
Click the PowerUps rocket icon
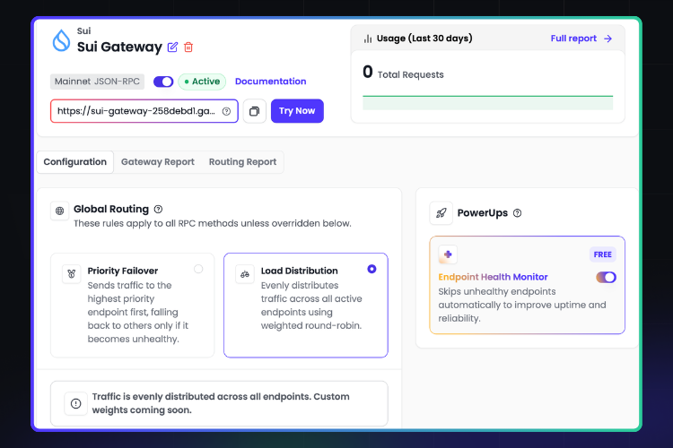(x=441, y=213)
